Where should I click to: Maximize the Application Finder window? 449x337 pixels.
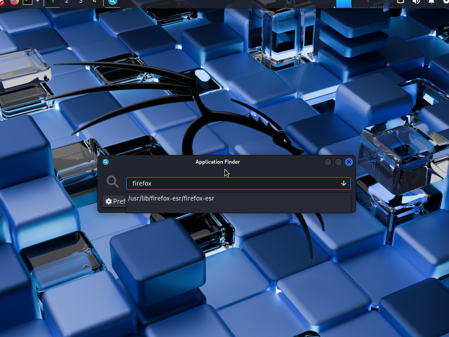tap(339, 162)
